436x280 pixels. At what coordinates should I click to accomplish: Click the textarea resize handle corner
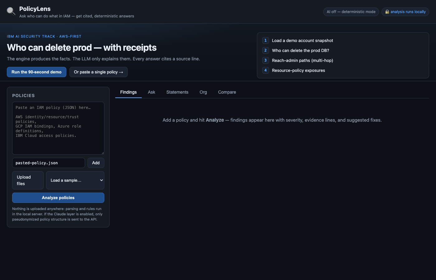point(102,152)
